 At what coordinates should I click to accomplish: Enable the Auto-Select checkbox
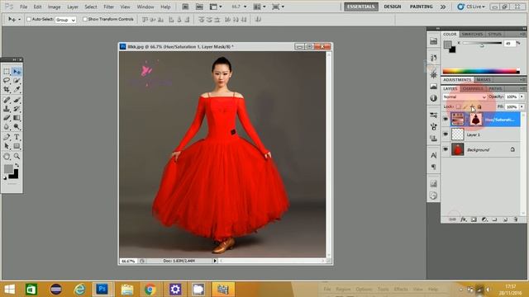pyautogui.click(x=29, y=19)
